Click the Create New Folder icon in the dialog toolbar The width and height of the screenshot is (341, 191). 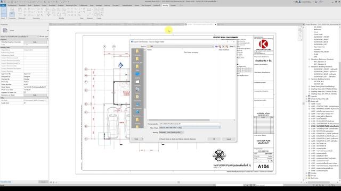pyautogui.click(x=226, y=47)
